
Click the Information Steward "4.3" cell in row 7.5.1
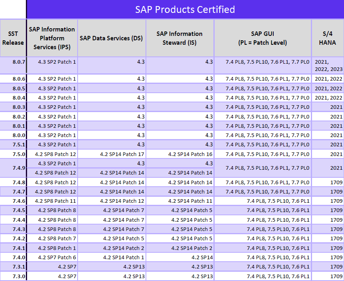point(180,144)
